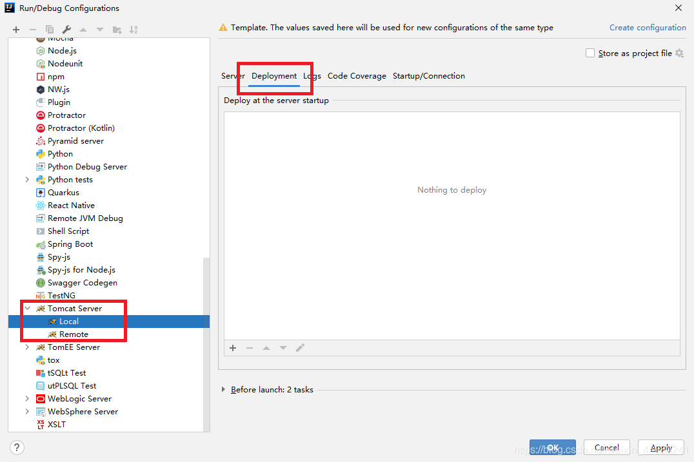Select the React Native configuration type

[x=71, y=205]
